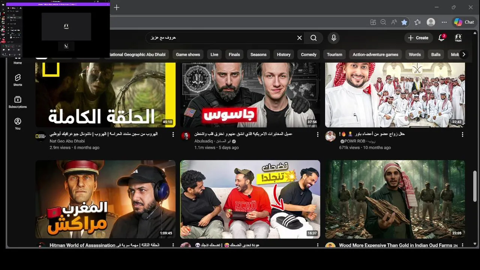Play the 22:42 wedding video thumbnail
Viewport: 480px width, 270px height.
point(395,95)
